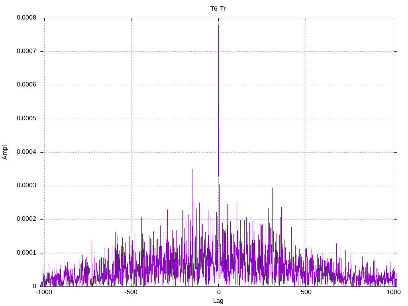
Task: Click the -1000 x-axis tick label
Action: tap(44, 292)
